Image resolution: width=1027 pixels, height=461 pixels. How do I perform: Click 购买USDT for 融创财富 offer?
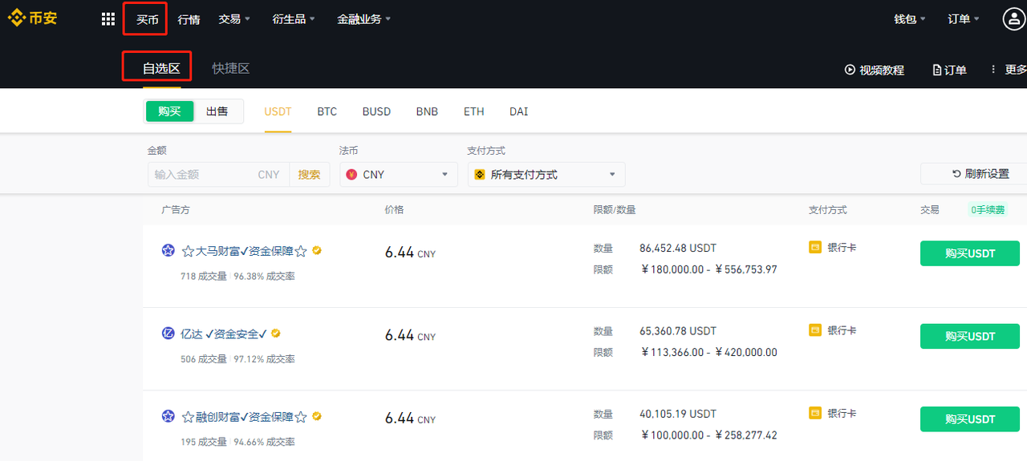coord(970,419)
